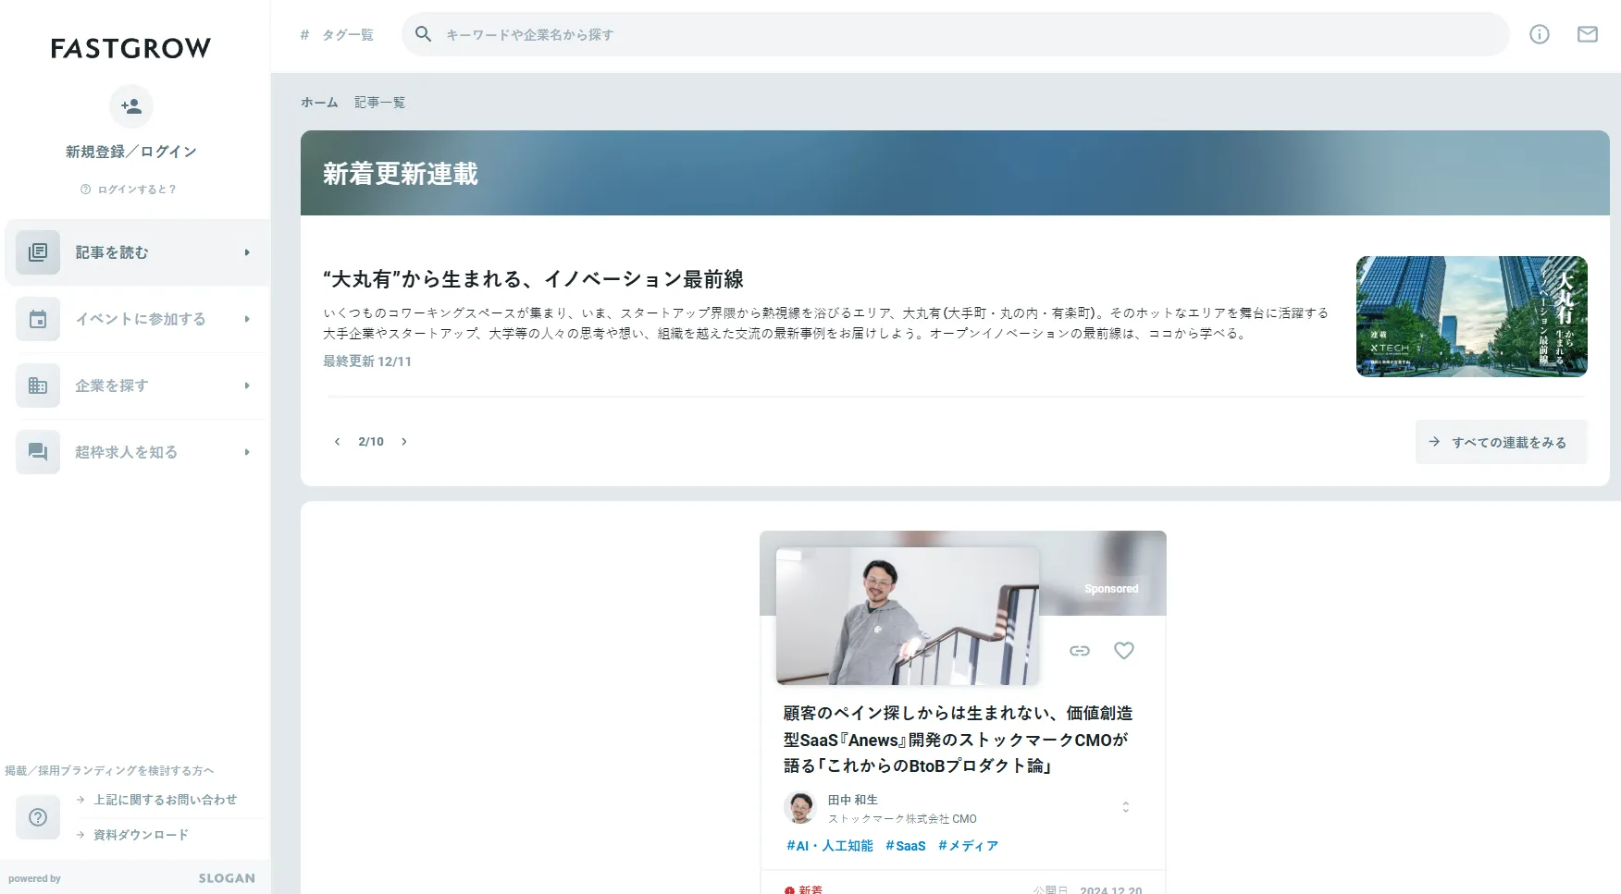The image size is (1621, 894).
Task: Click the info circle icon in header
Action: [x=1540, y=34]
